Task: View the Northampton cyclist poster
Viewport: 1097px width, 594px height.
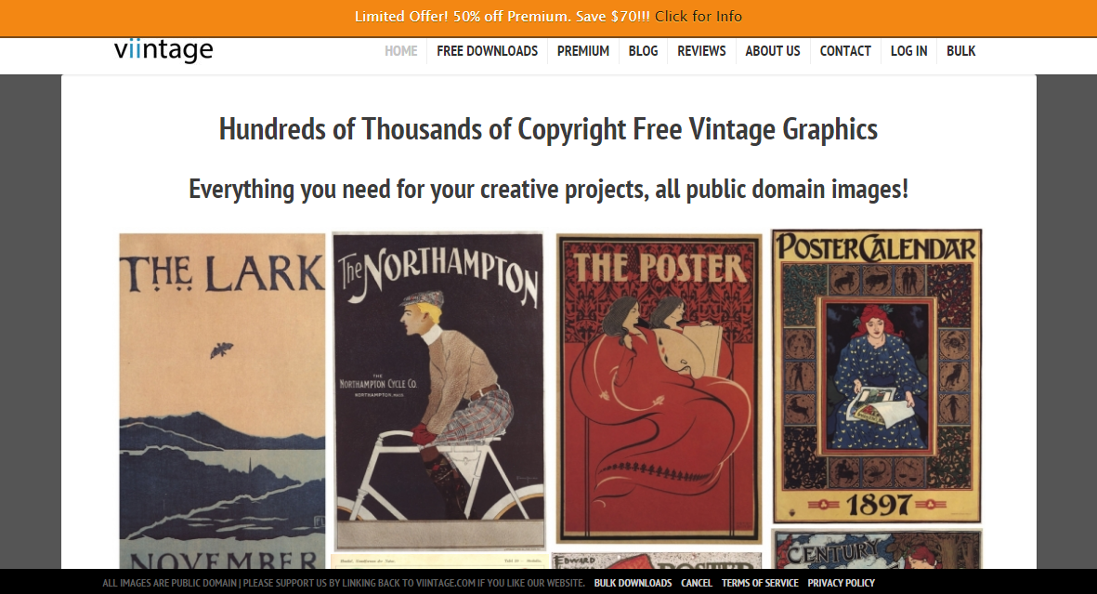Action: coord(437,390)
